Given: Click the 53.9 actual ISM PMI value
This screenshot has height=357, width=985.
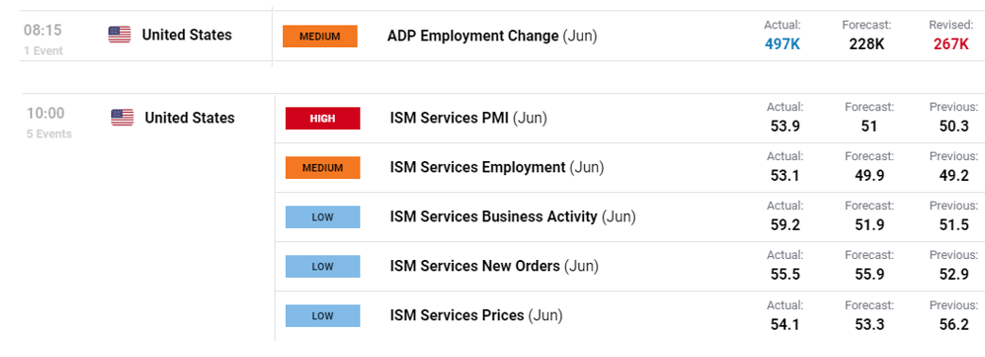Looking at the screenshot, I should [x=785, y=126].
